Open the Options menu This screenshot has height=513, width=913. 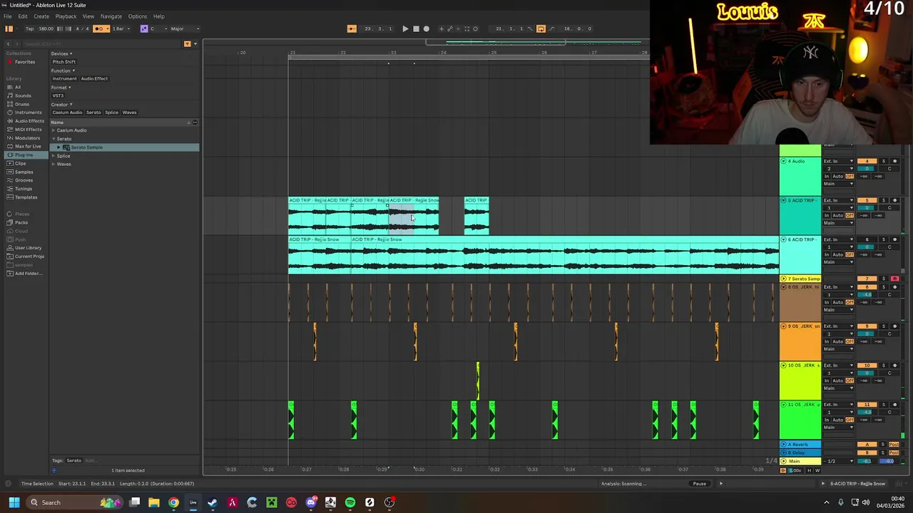click(138, 16)
